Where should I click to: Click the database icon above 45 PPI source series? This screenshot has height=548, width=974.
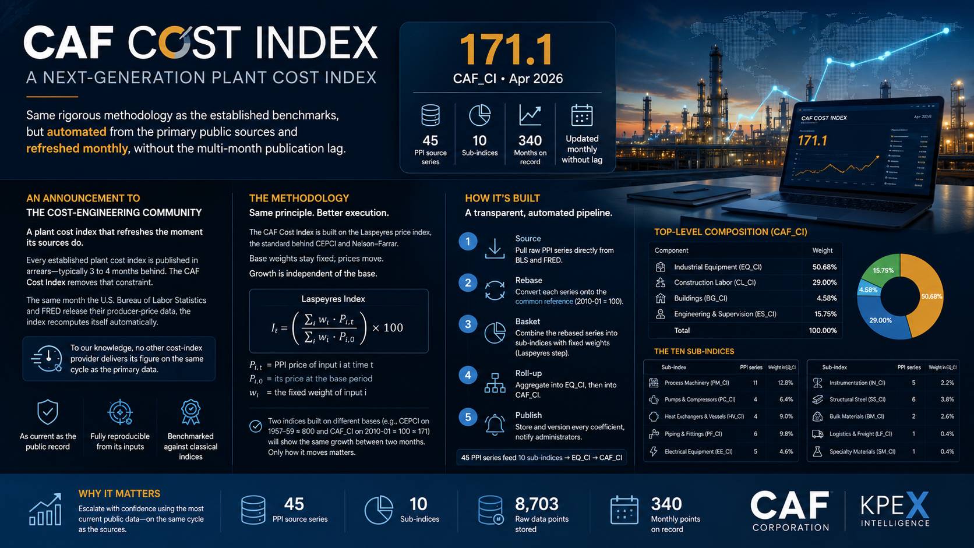[430, 115]
